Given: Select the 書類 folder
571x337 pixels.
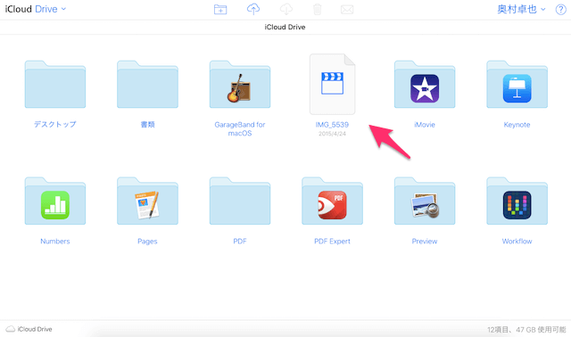Looking at the screenshot, I should pos(147,84).
